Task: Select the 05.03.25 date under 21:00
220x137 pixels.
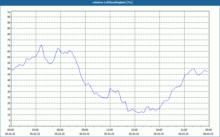Action: (183, 134)
